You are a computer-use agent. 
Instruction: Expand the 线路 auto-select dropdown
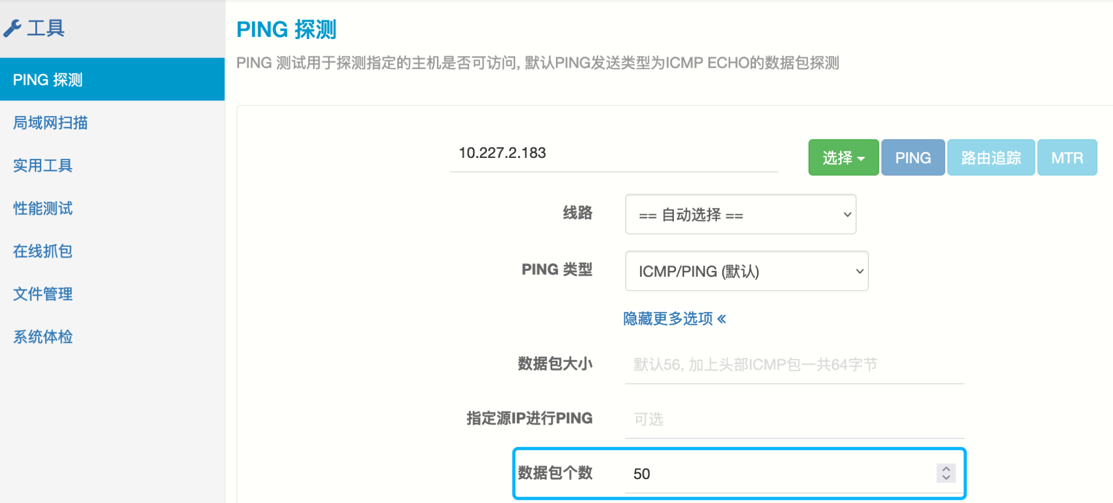coord(740,215)
